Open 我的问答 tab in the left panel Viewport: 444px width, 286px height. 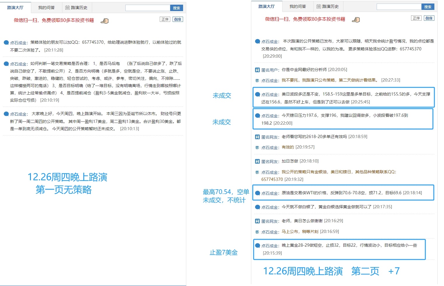click(x=46, y=8)
